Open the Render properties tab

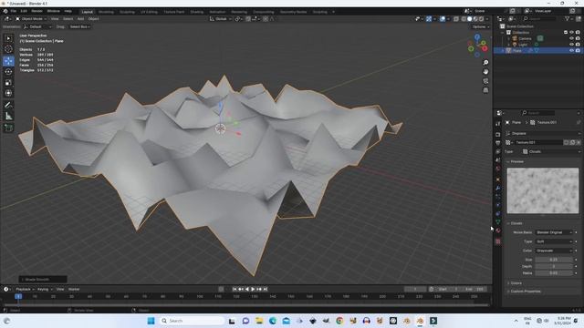498,134
